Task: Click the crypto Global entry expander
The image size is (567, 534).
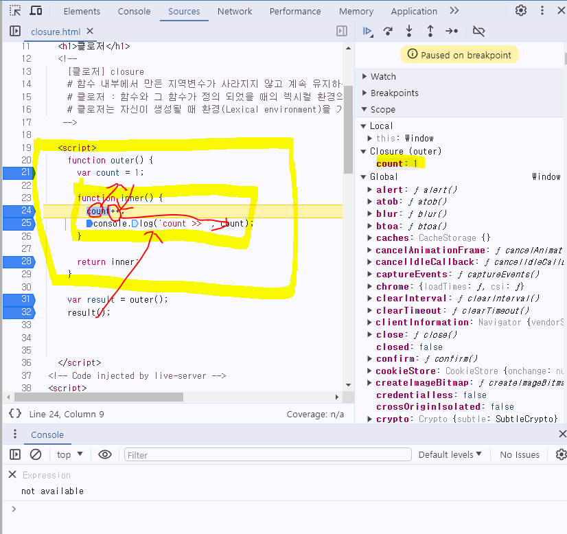Action: [x=369, y=419]
